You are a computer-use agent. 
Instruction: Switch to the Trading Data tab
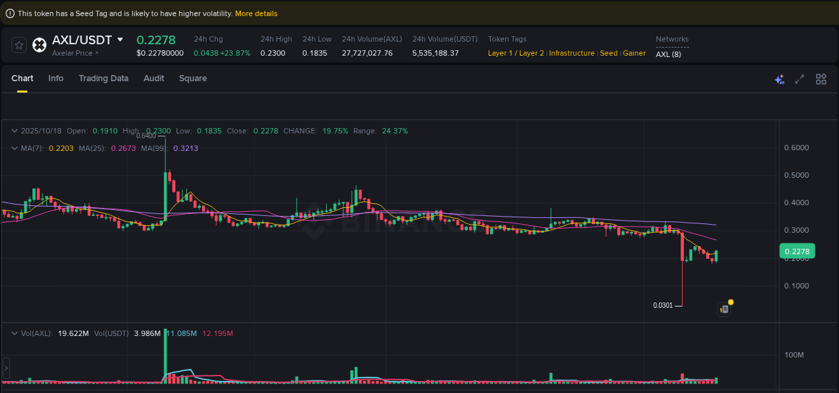point(103,78)
